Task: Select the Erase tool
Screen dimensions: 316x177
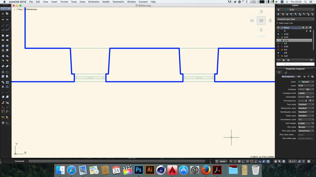Action: pos(7,66)
